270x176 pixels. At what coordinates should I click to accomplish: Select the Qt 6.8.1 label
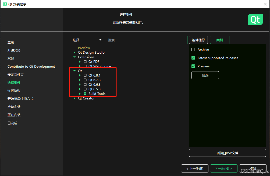point(94,75)
